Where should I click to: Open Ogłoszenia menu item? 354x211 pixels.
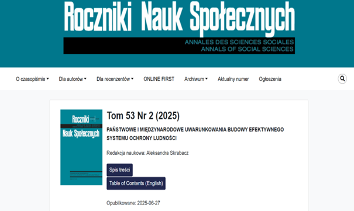270,79
